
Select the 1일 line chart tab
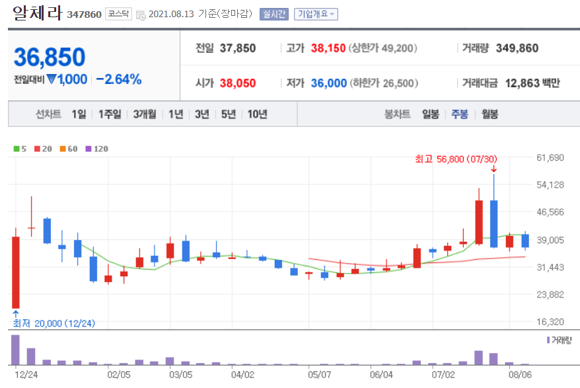click(79, 114)
